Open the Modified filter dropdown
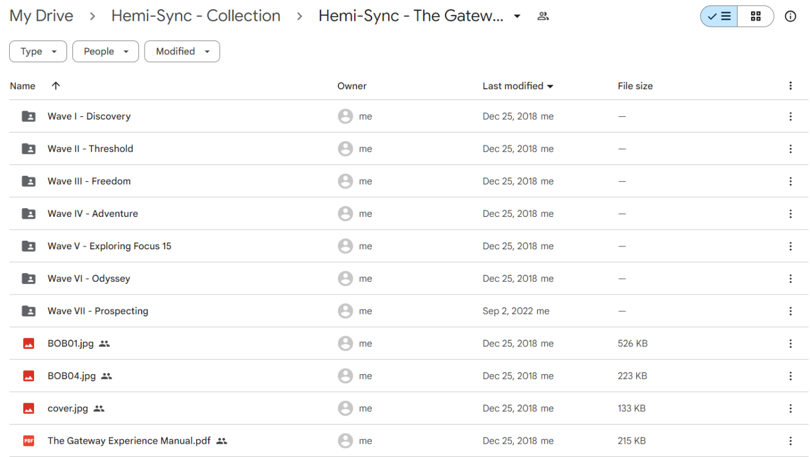The height and width of the screenshot is (457, 810). [182, 51]
